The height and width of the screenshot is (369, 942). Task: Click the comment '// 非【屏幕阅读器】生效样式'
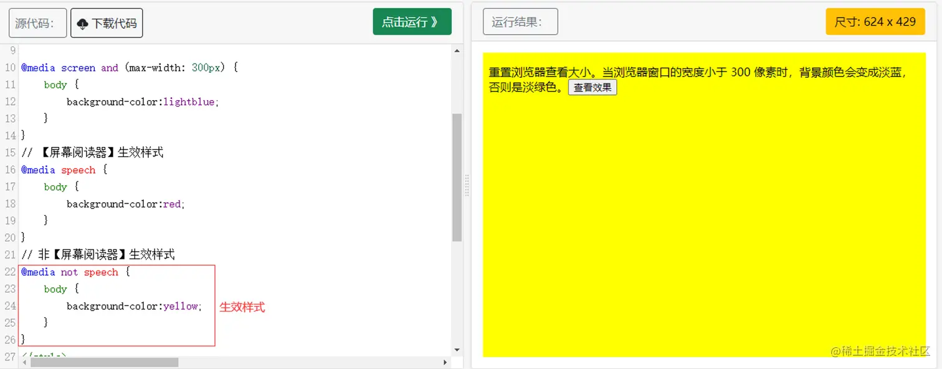coord(98,255)
